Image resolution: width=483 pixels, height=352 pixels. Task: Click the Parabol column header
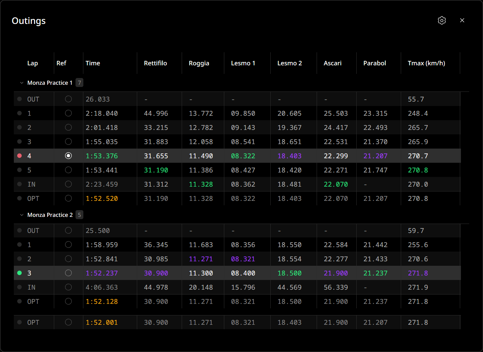coord(375,63)
